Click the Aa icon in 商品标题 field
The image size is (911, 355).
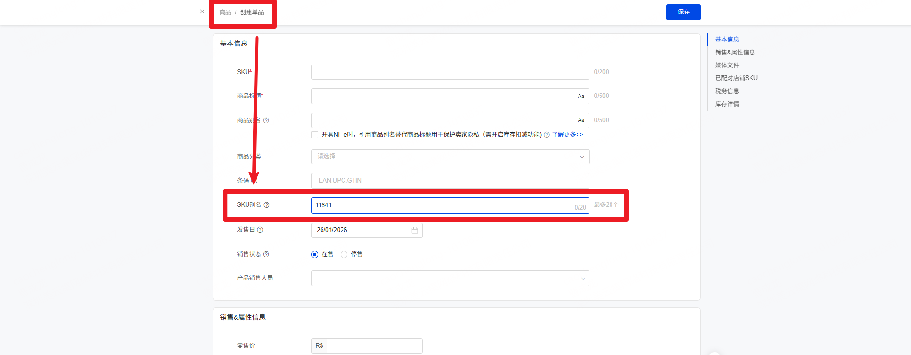pyautogui.click(x=581, y=96)
